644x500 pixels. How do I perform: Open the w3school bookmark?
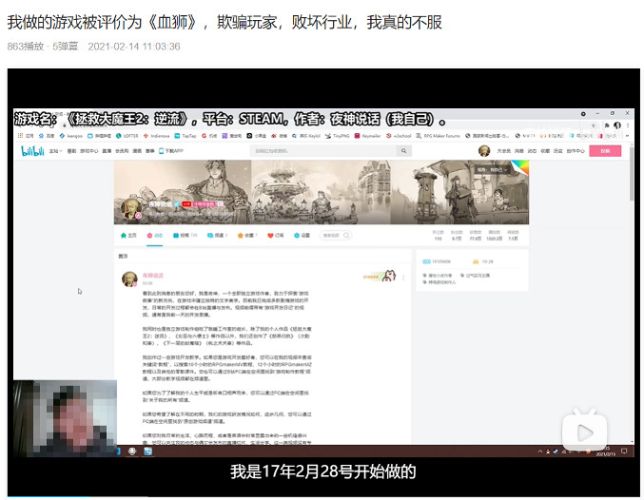pos(399,136)
